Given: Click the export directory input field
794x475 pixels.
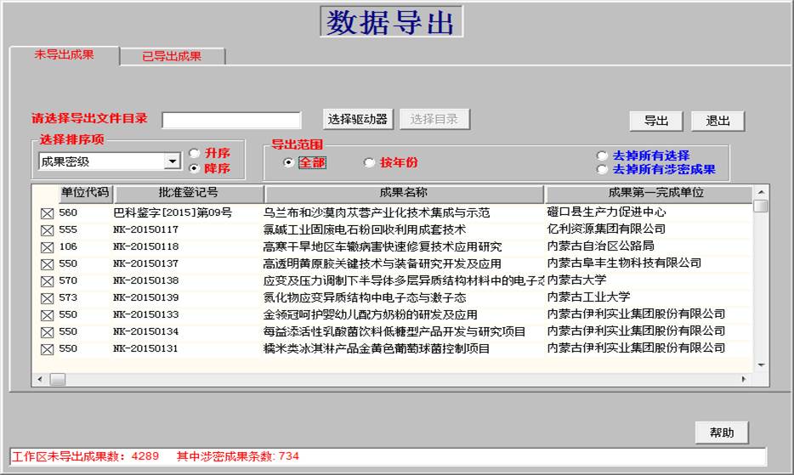Looking at the screenshot, I should click(x=231, y=120).
